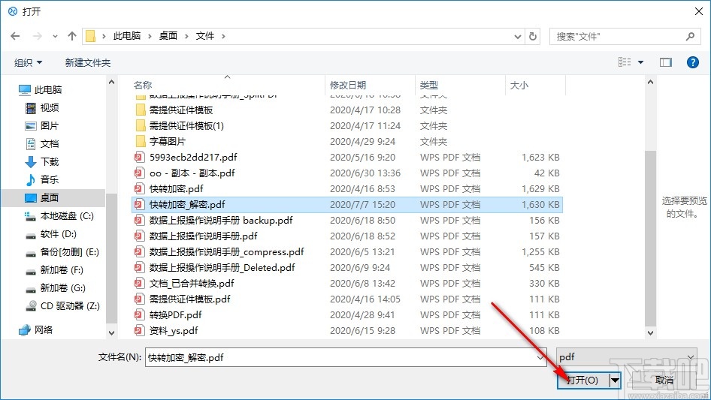Refresh the current folder view

point(533,36)
